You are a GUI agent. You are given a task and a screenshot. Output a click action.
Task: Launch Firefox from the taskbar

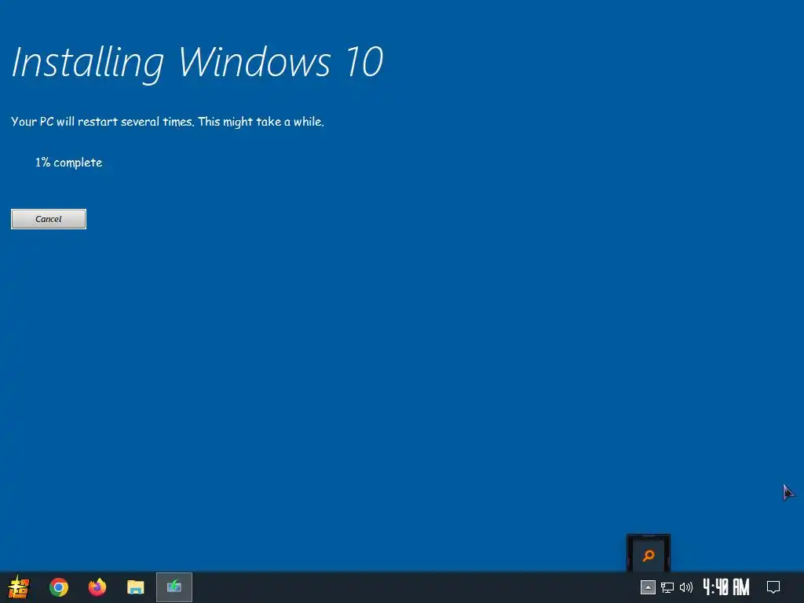[97, 587]
